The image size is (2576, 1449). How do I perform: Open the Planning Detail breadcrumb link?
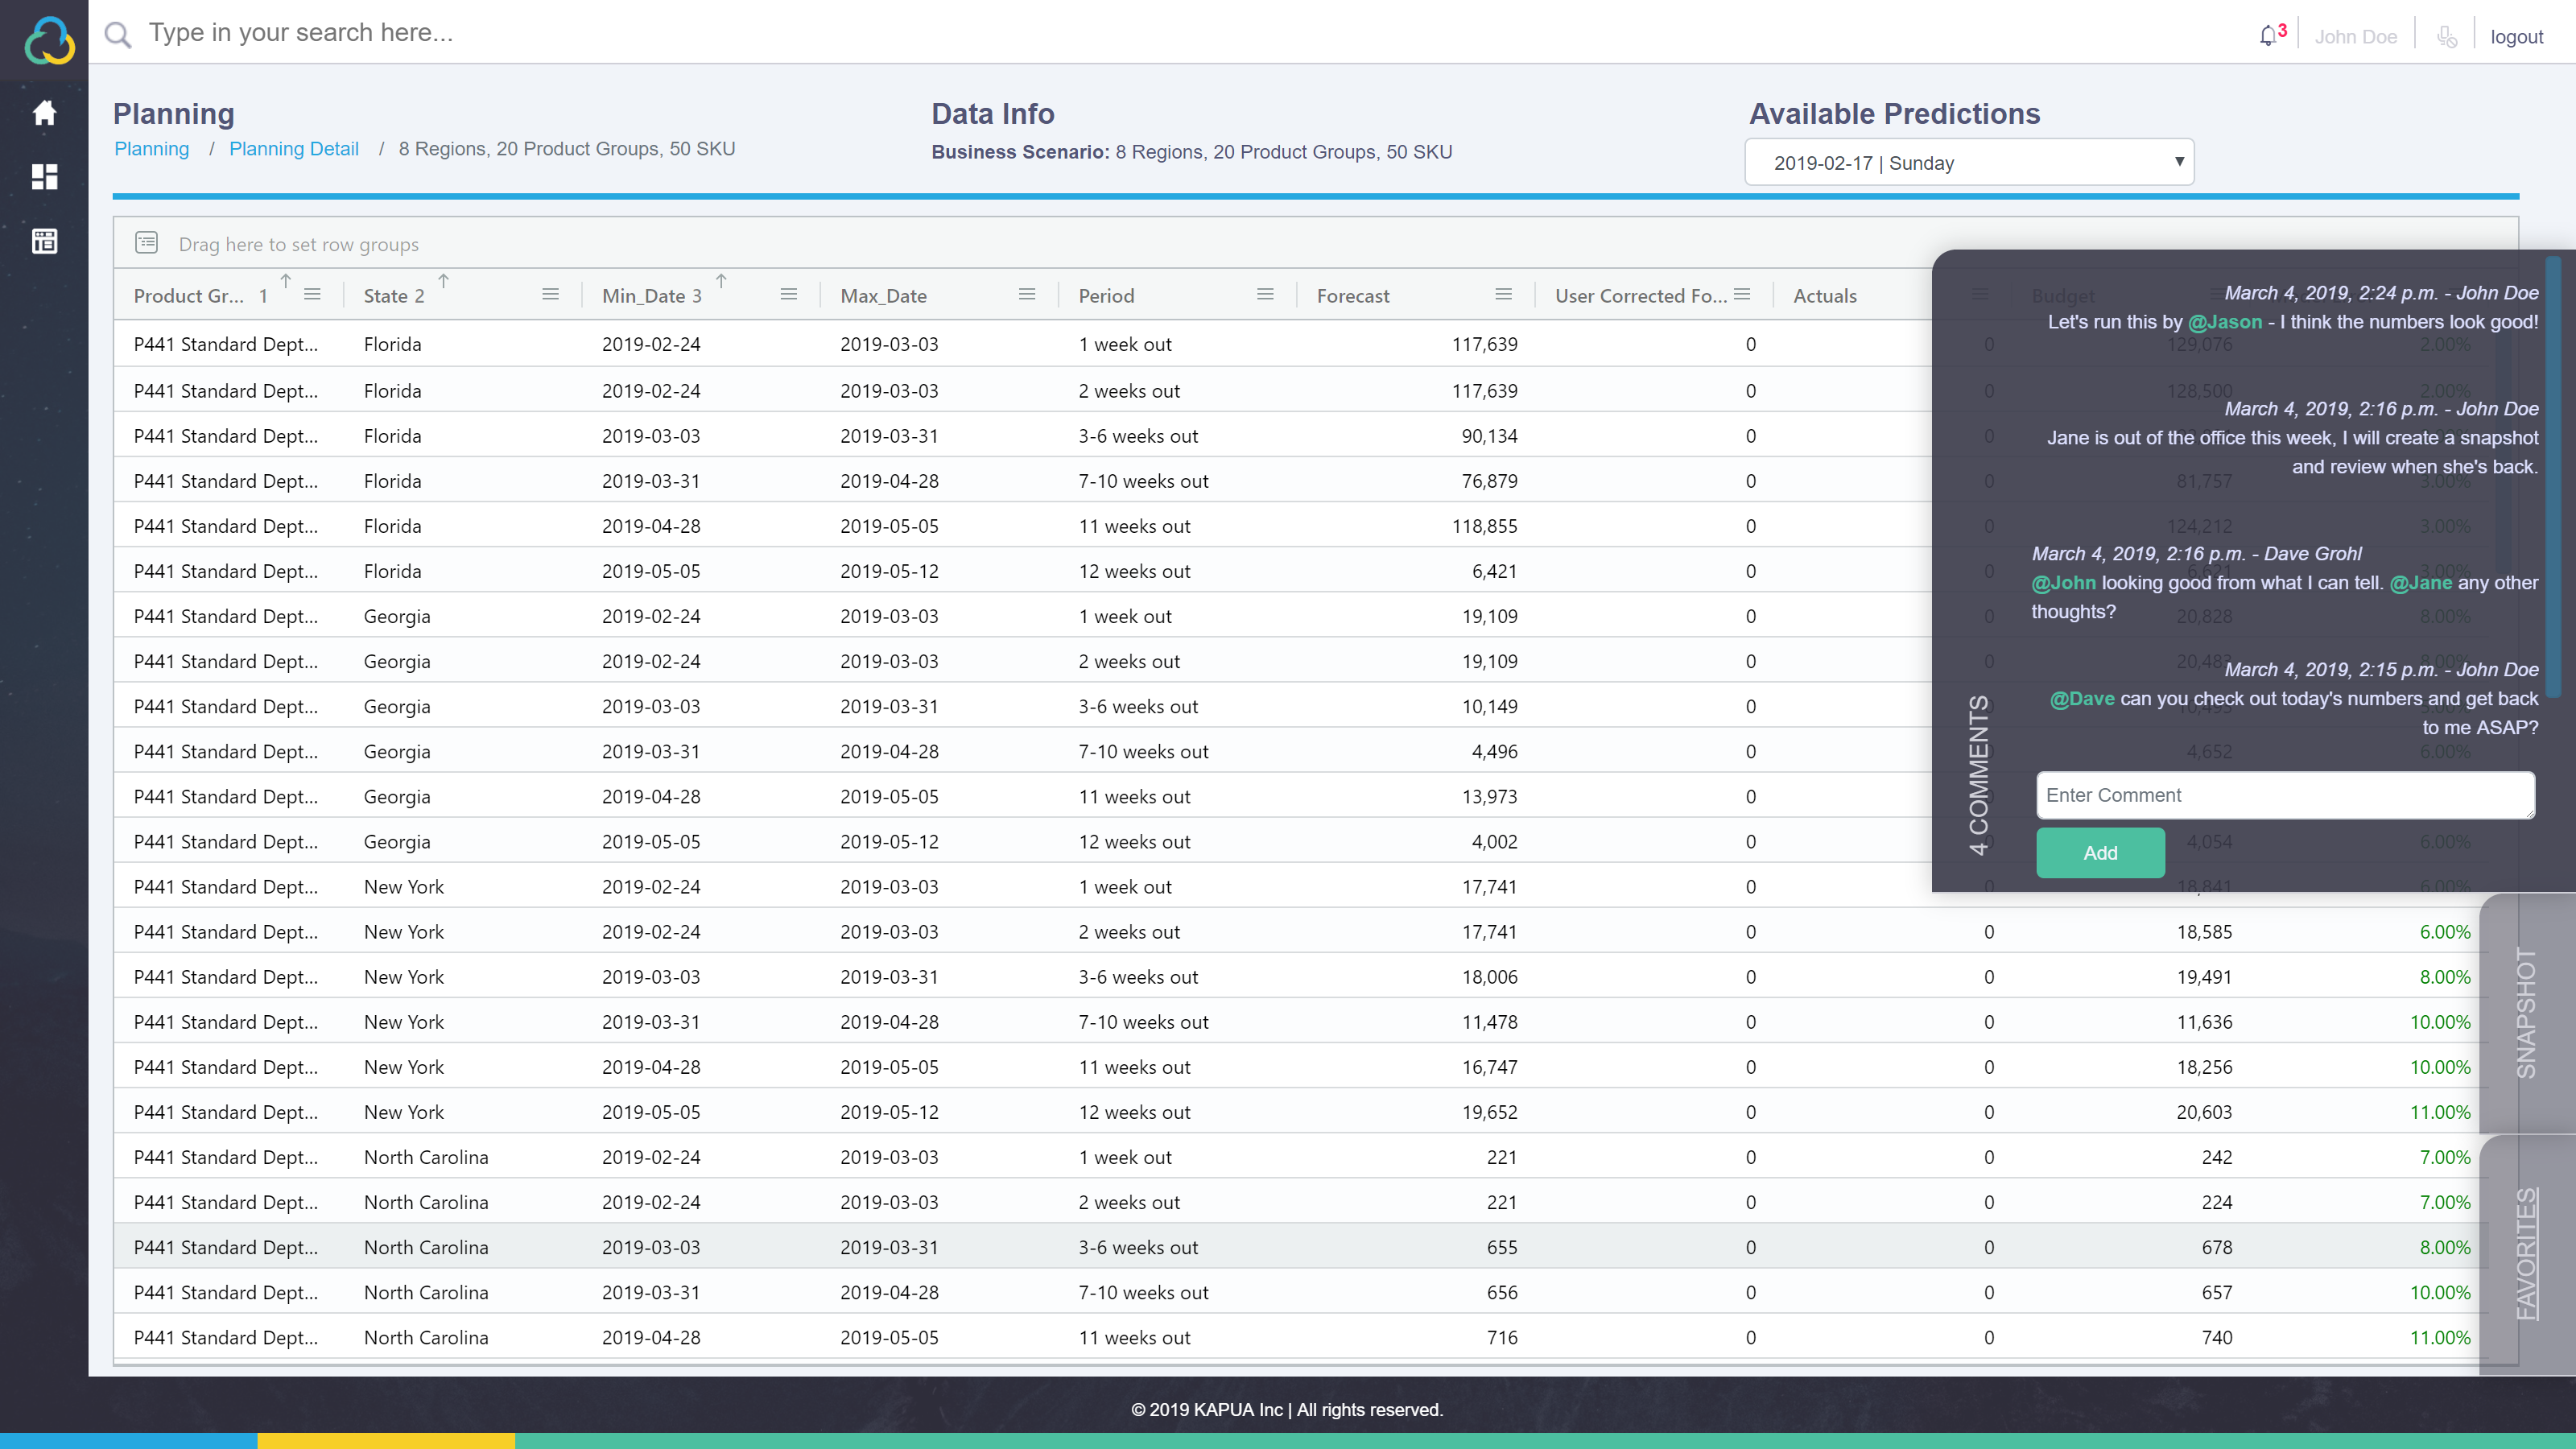(x=293, y=149)
